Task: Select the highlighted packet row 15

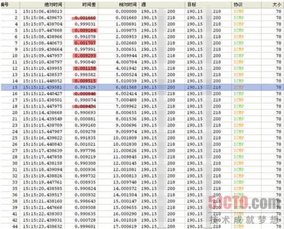Action: [x=142, y=88]
